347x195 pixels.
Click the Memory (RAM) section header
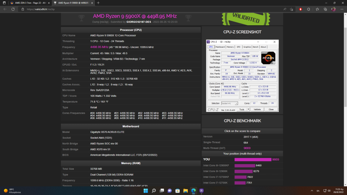[x=131, y=163]
